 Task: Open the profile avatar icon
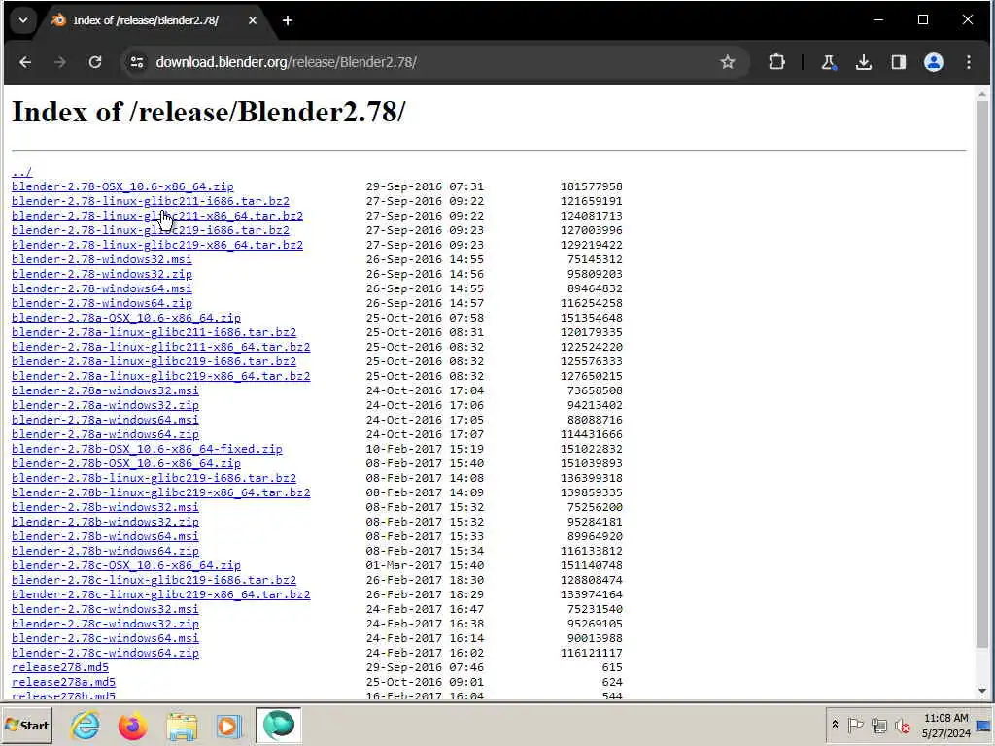coord(934,62)
